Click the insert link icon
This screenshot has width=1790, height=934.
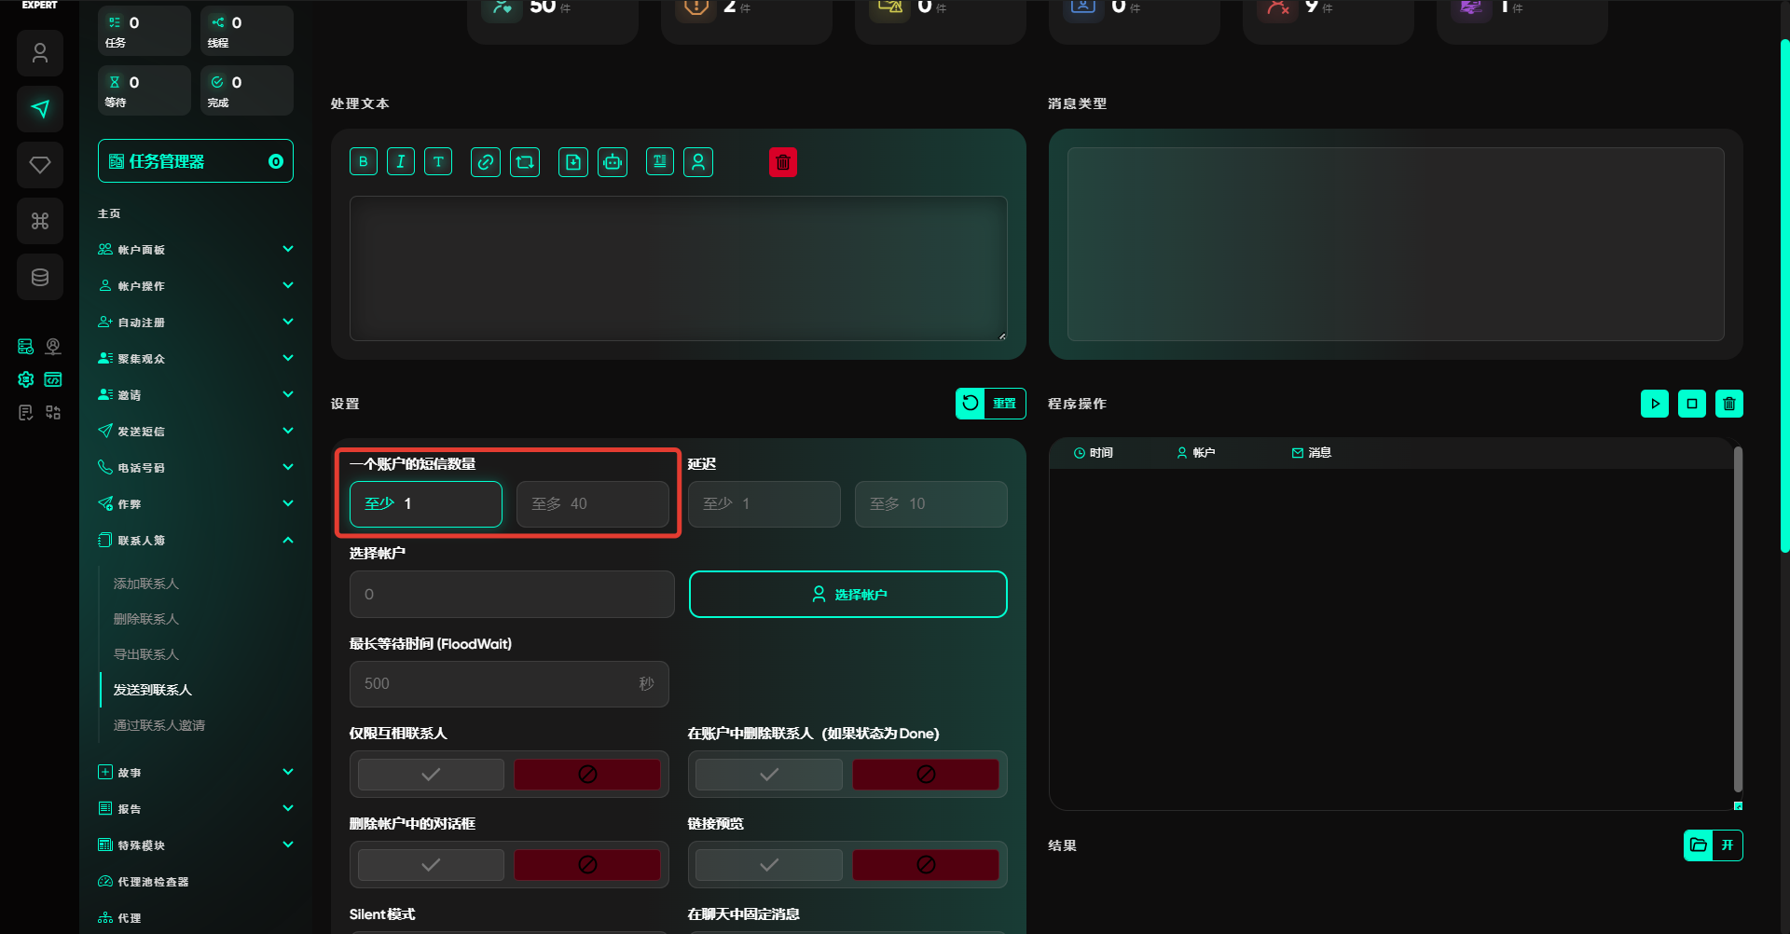(486, 162)
